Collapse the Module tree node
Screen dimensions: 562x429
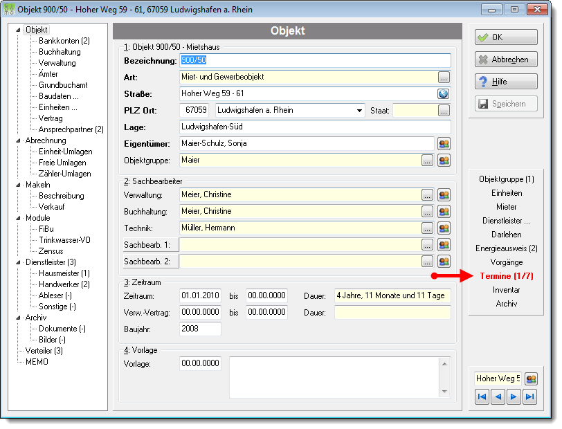18,218
